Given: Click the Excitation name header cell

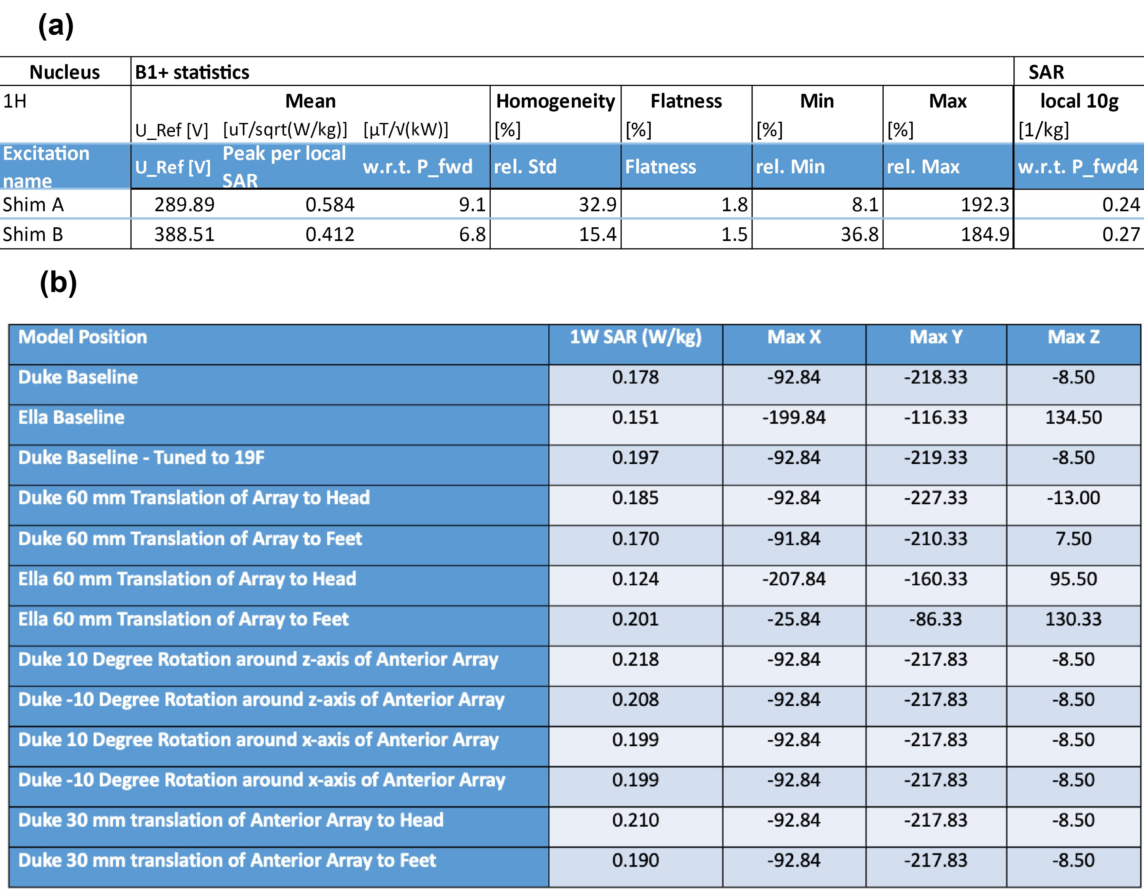Looking at the screenshot, I should click(x=46, y=166).
